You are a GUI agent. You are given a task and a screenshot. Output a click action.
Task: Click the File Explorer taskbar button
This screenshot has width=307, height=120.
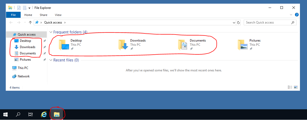[57, 115]
